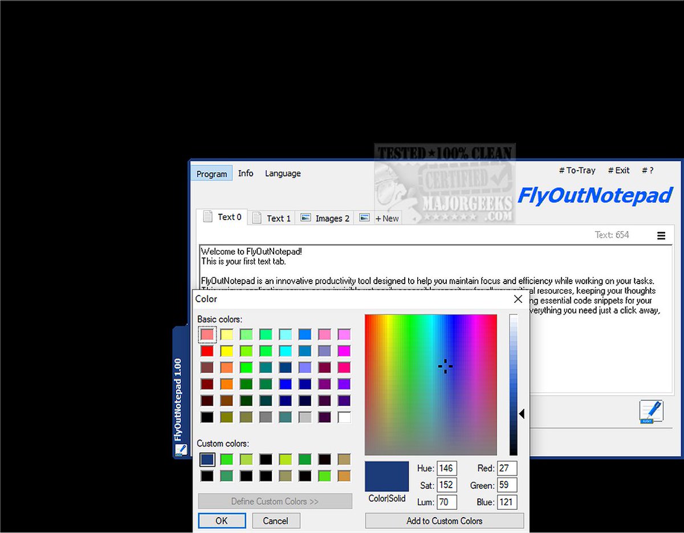Click the # ? help link
The width and height of the screenshot is (684, 533).
point(648,170)
